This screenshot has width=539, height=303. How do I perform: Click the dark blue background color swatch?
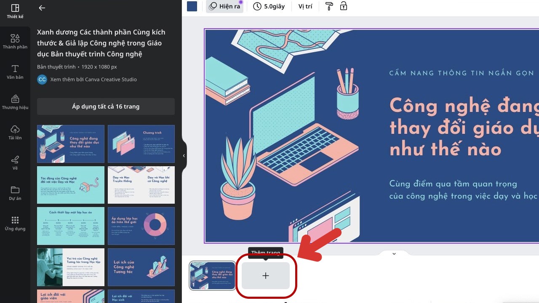tap(192, 6)
